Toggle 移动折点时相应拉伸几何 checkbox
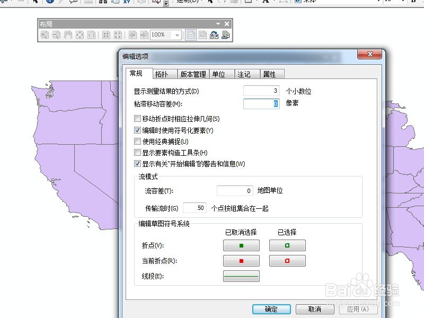This screenshot has width=424, height=318. click(137, 118)
